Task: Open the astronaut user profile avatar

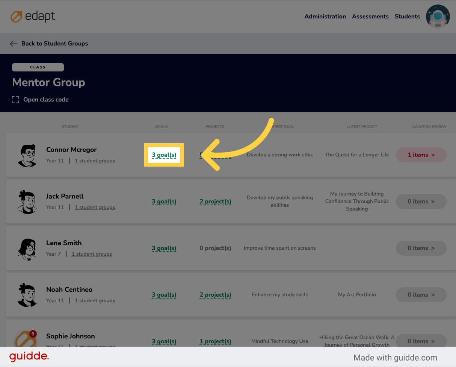Action: pyautogui.click(x=438, y=17)
